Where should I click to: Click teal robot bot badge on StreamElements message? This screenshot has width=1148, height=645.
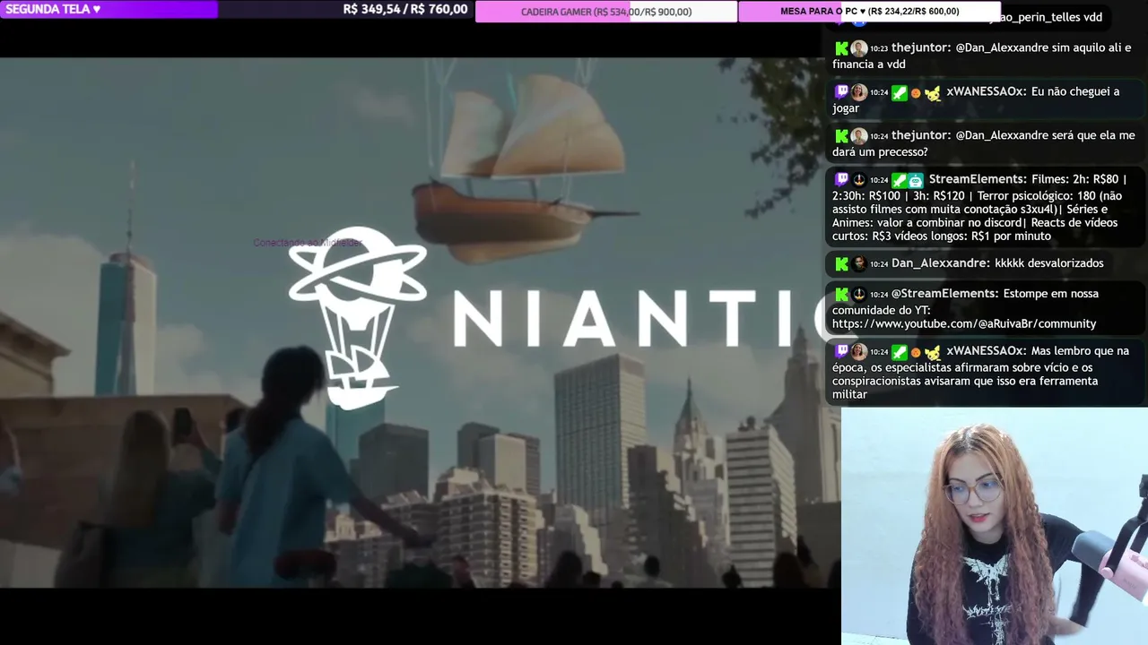click(915, 180)
